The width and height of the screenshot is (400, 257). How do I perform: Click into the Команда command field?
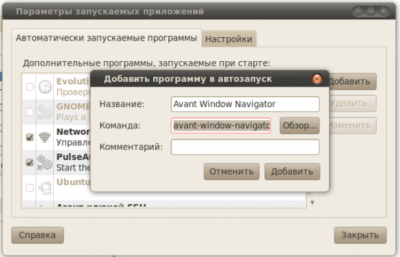(x=221, y=125)
